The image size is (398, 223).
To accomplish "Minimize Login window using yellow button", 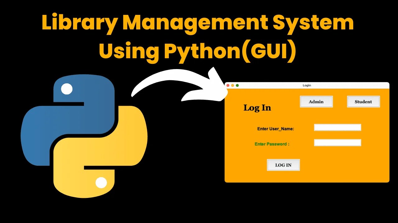I will click(x=233, y=85).
